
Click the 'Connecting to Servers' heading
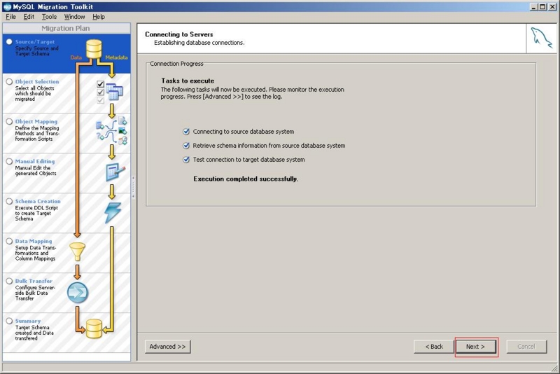[x=179, y=34]
